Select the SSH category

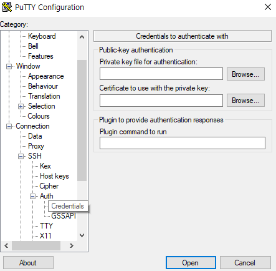[x=35, y=156]
